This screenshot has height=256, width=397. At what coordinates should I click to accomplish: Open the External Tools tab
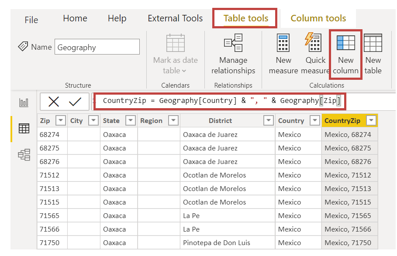point(175,18)
